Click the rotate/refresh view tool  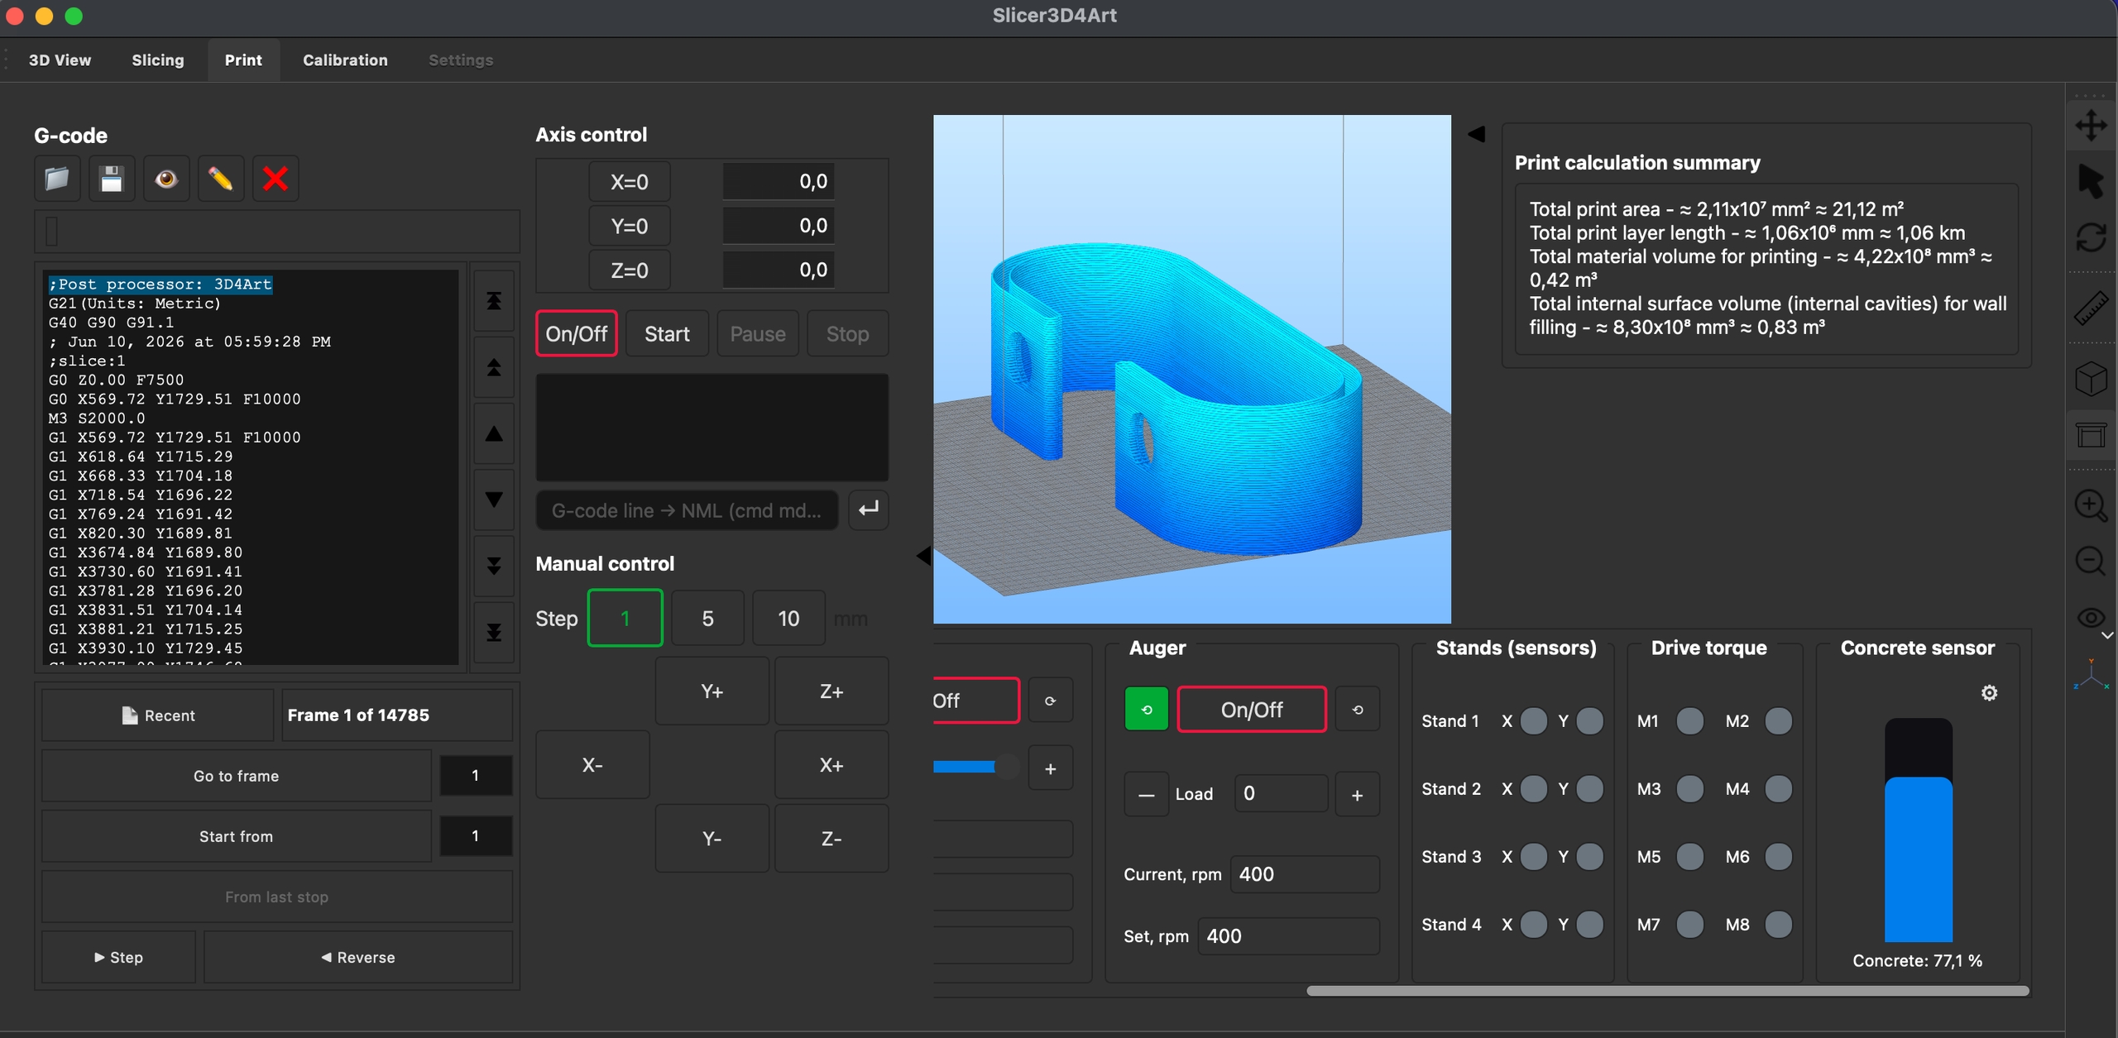2091,237
